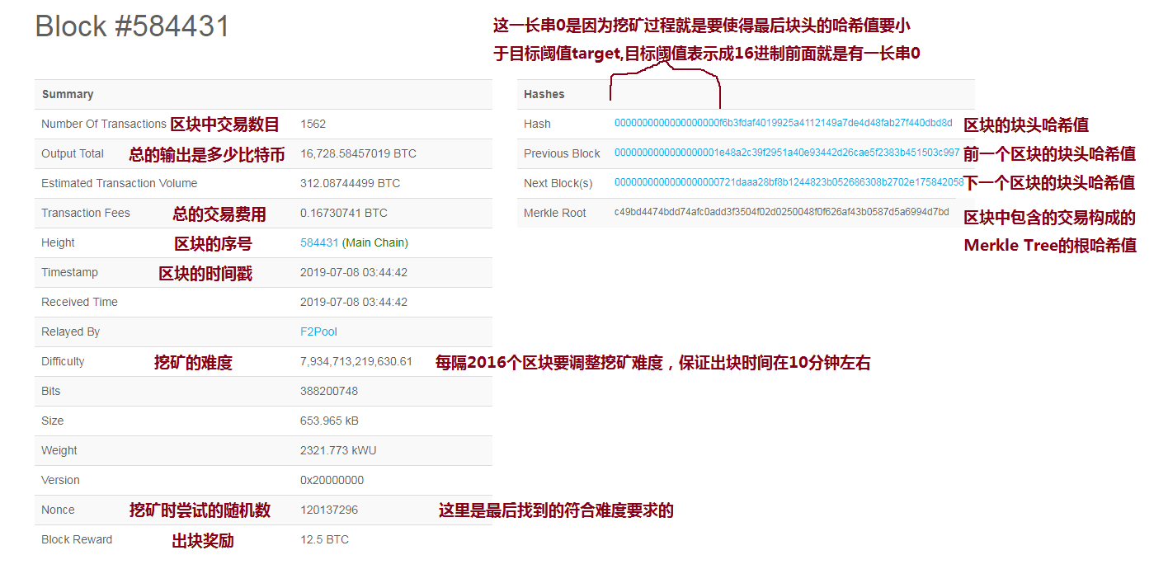Open the F2Pool relayed-by link
Image resolution: width=1168 pixels, height=569 pixels.
point(318,332)
